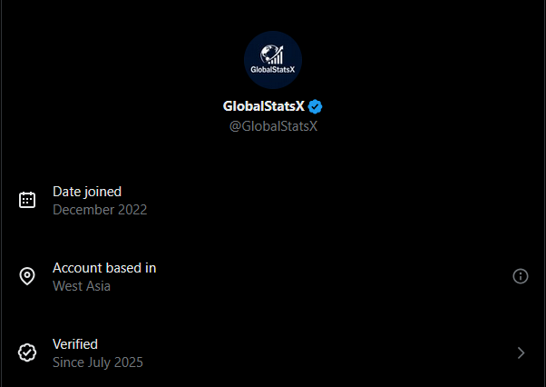The image size is (546, 387).
Task: Click the Verified label
Action: click(75, 344)
